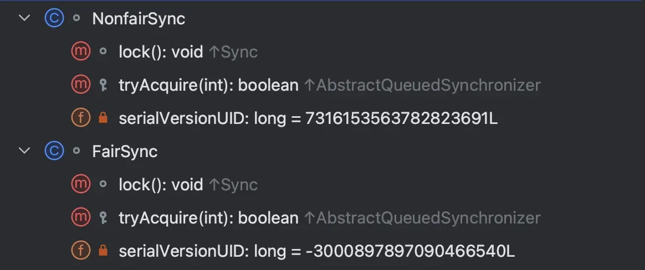Screen dimensions: 645x270
Task: Select serialVersionUID ending in 823691L
Action: 308,118
